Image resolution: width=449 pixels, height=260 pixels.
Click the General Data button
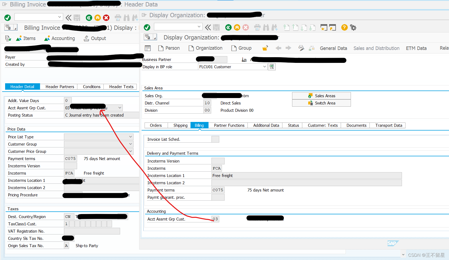coord(333,48)
